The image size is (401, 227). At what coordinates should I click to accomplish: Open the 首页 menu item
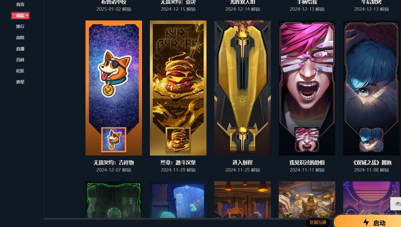click(x=20, y=4)
